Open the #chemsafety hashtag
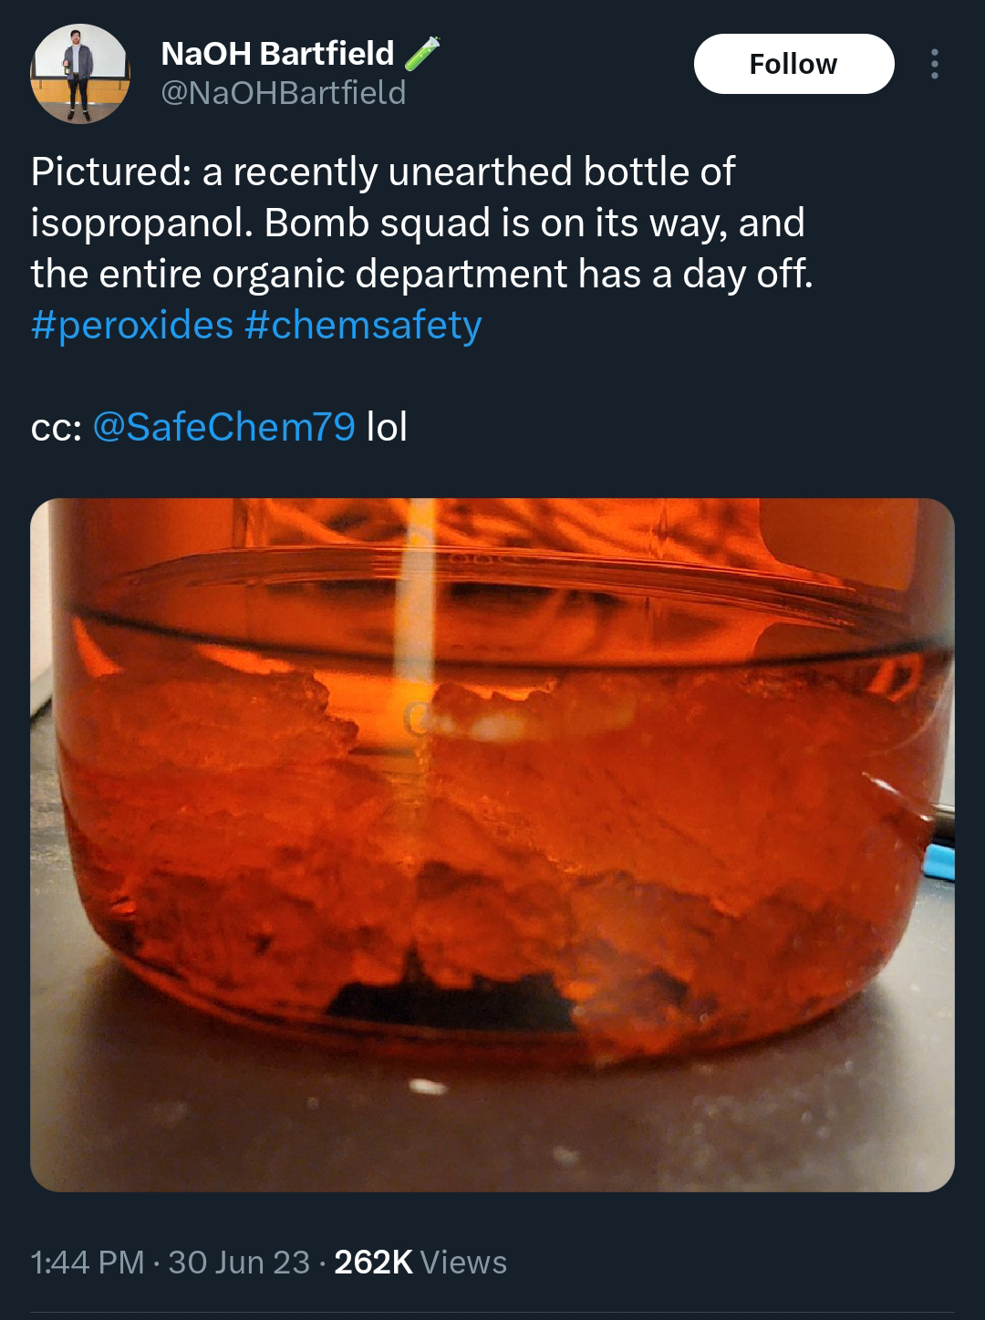This screenshot has height=1320, width=985. pyautogui.click(x=363, y=326)
